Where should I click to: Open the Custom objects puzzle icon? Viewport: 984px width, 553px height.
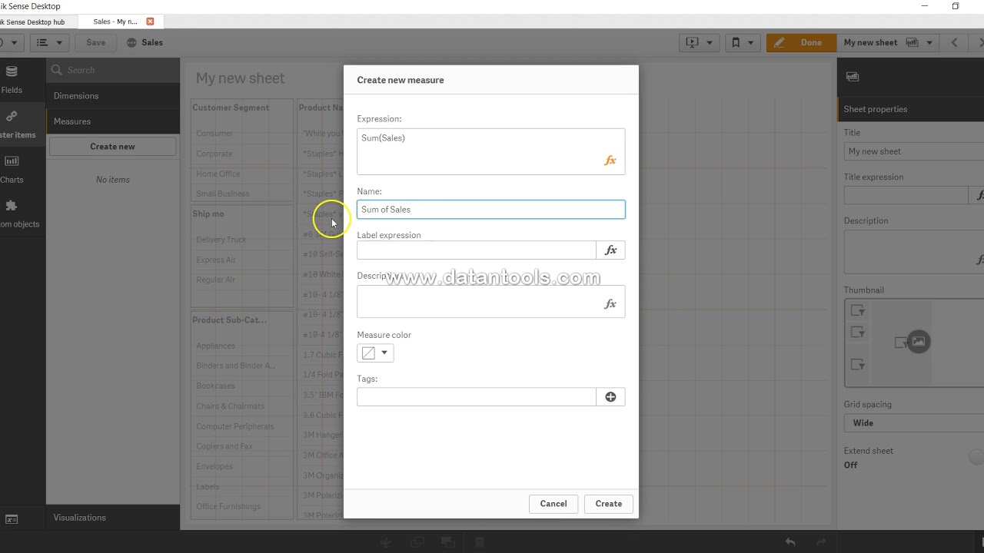coord(12,206)
